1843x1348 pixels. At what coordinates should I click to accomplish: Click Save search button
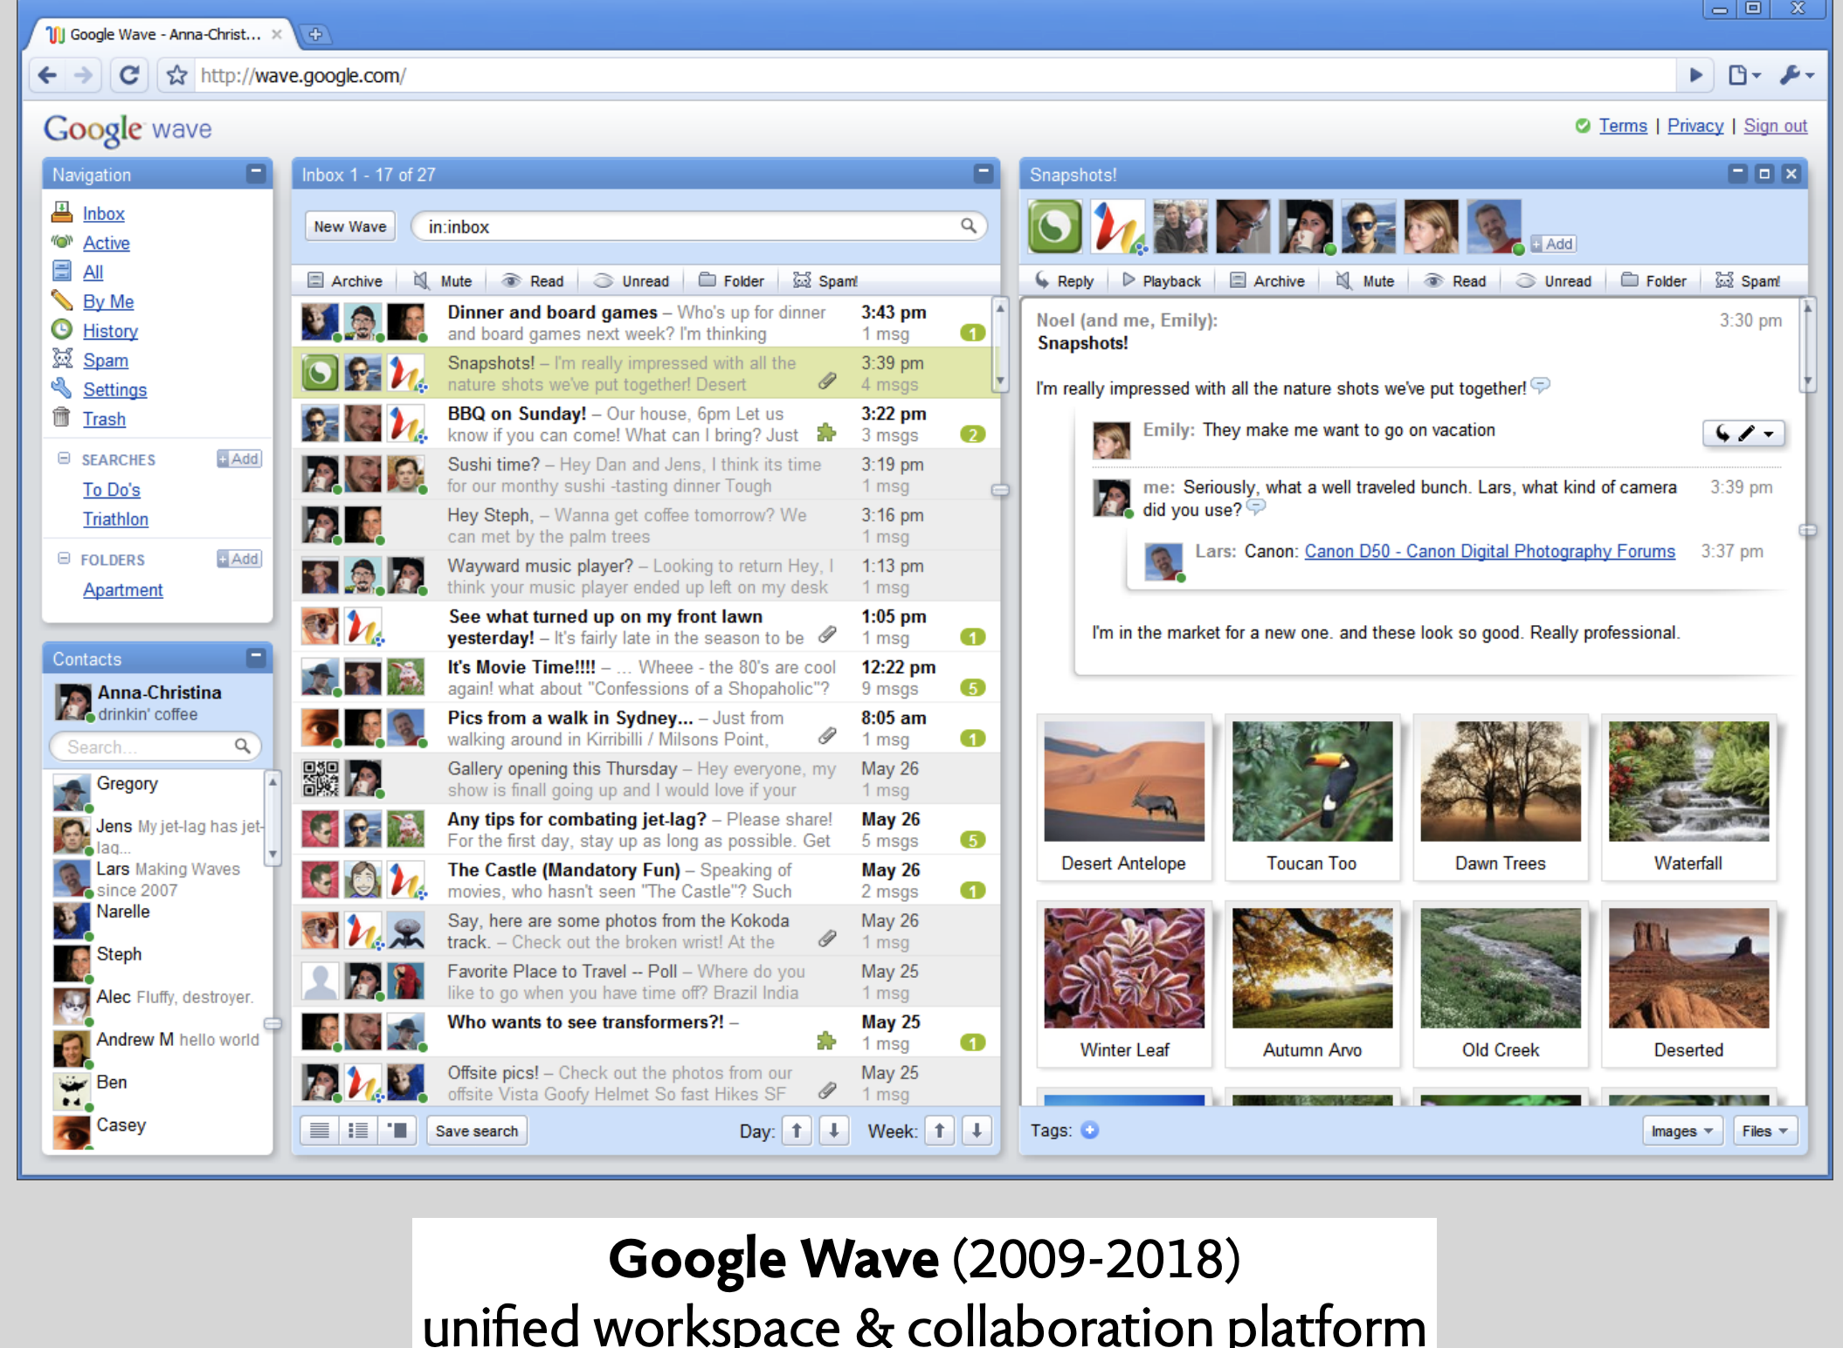477,1131
